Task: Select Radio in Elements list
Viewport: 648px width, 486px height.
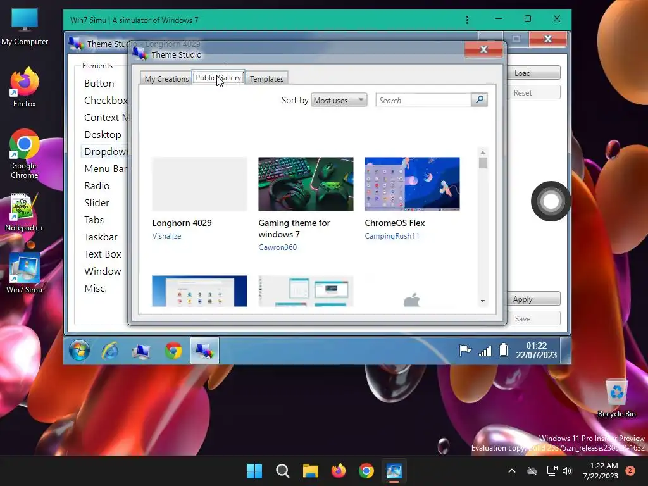Action: coord(97,185)
